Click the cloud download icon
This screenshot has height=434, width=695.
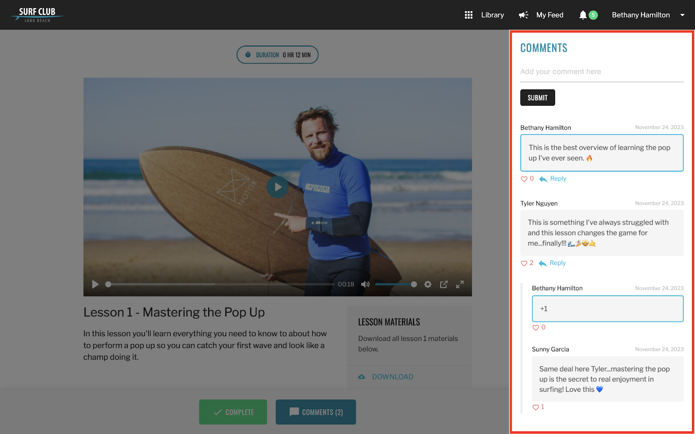point(361,377)
